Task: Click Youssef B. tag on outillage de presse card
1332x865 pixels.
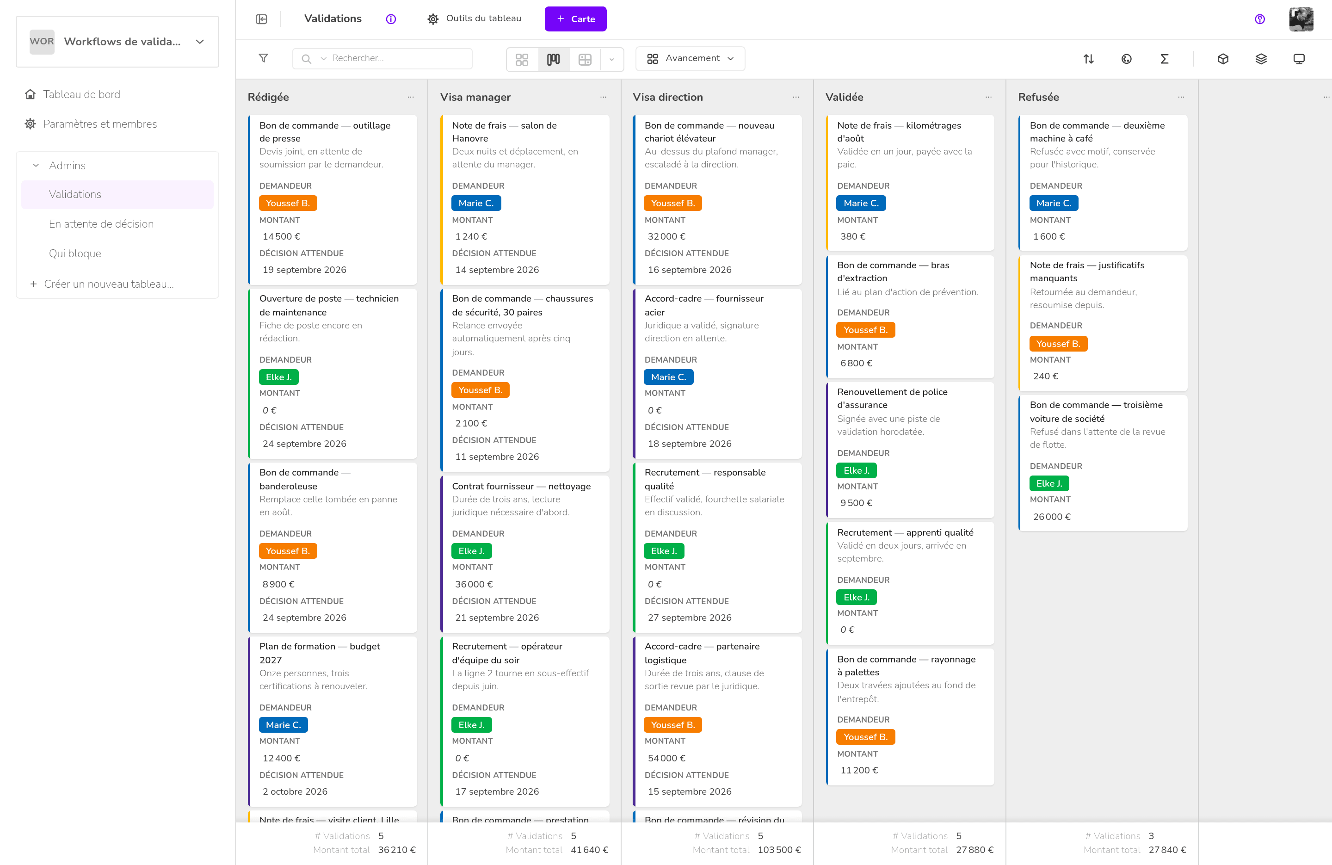Action: click(x=288, y=203)
